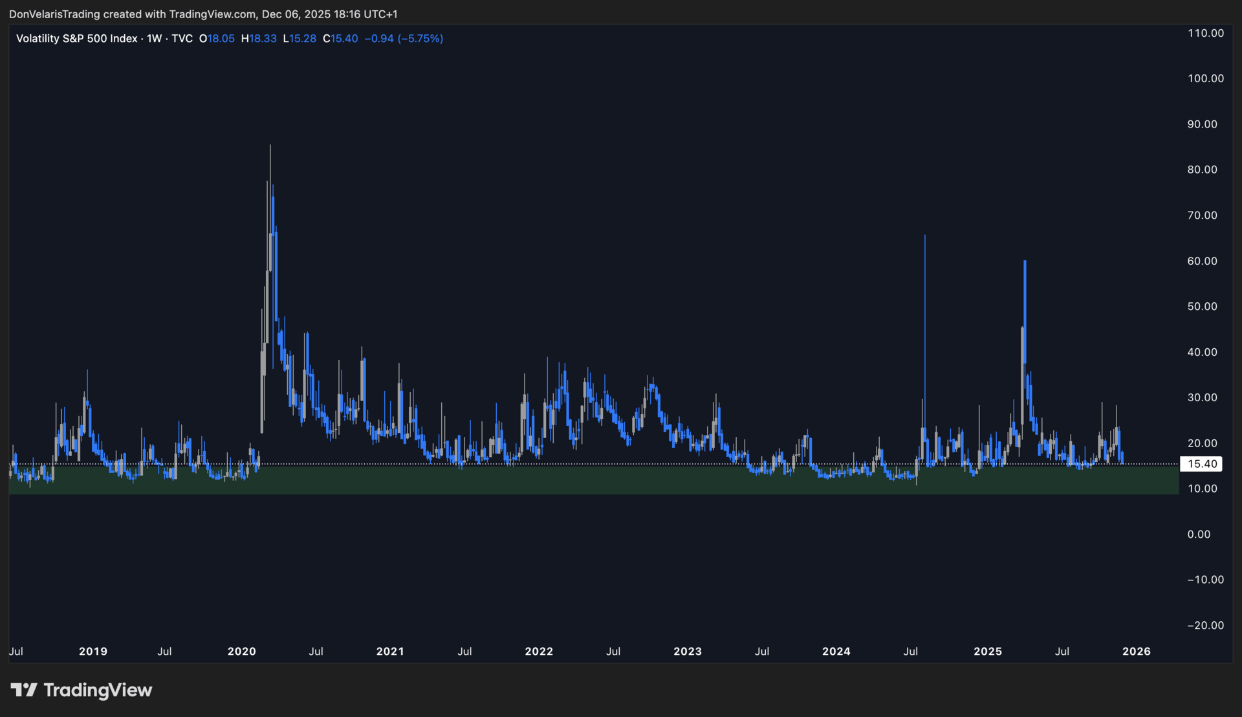Select the Volatility S&P 500 Index title
The height and width of the screenshot is (717, 1242).
pos(76,39)
